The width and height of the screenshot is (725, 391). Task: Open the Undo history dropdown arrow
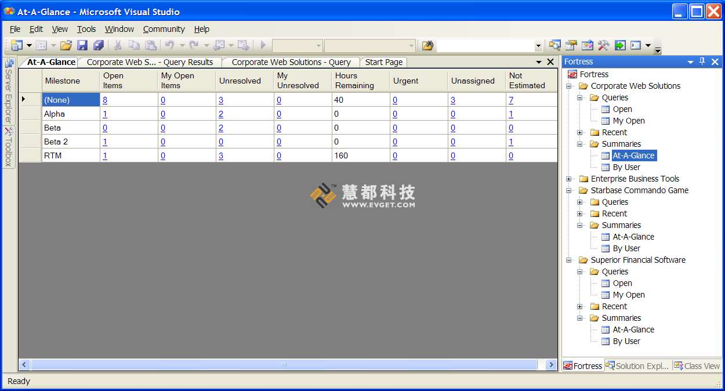click(x=182, y=45)
